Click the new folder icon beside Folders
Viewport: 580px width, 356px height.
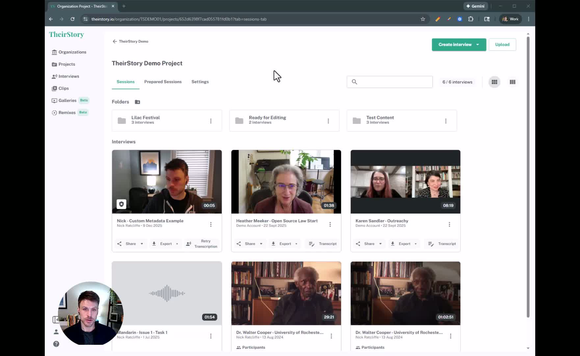(x=138, y=102)
